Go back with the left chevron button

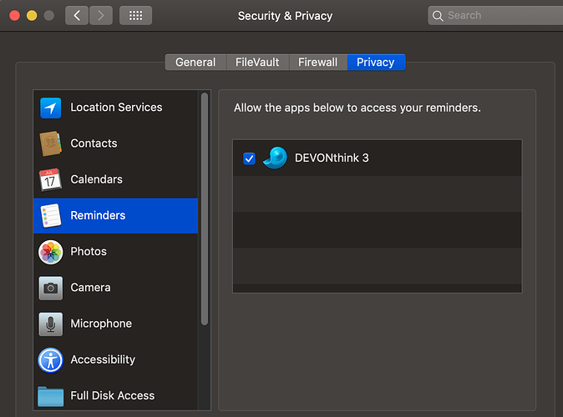click(x=77, y=16)
